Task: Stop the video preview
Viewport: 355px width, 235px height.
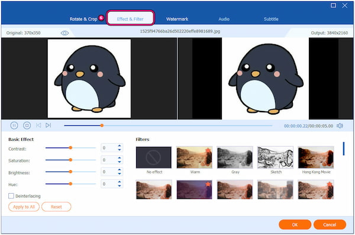Action: pos(27,125)
